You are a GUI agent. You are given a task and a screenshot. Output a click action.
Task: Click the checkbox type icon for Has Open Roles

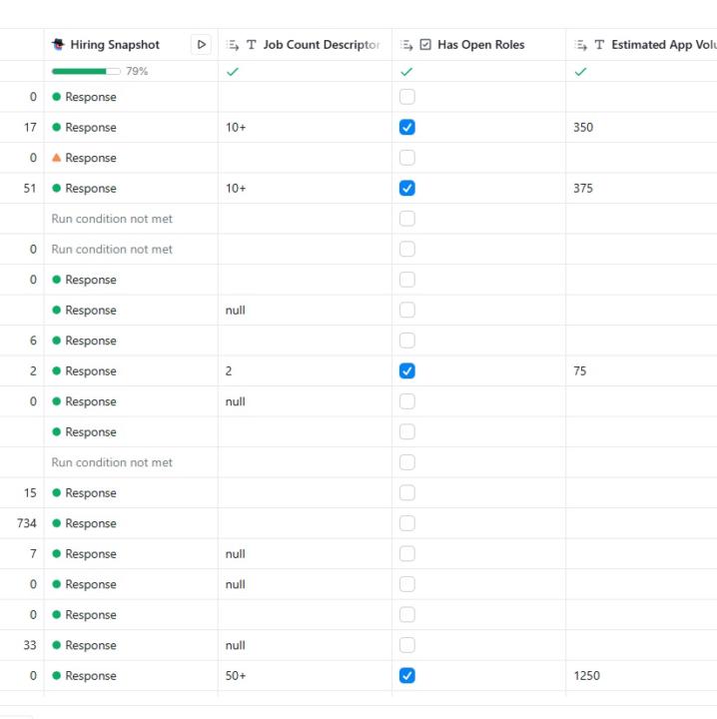425,45
